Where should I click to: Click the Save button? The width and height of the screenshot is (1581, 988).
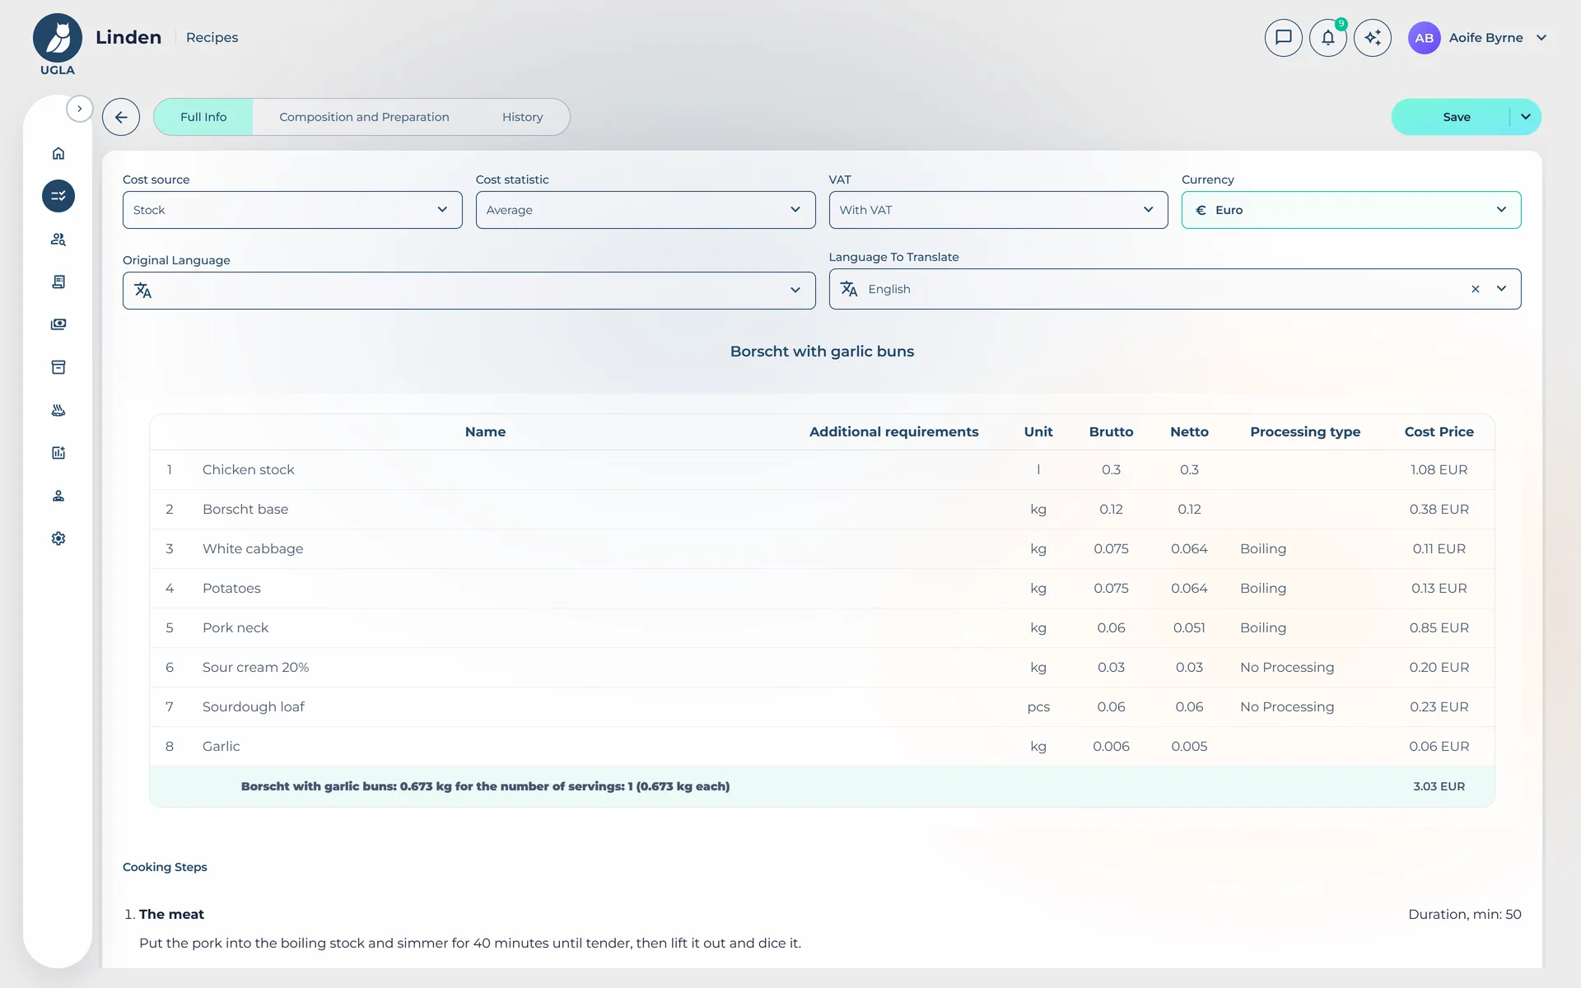click(x=1456, y=117)
